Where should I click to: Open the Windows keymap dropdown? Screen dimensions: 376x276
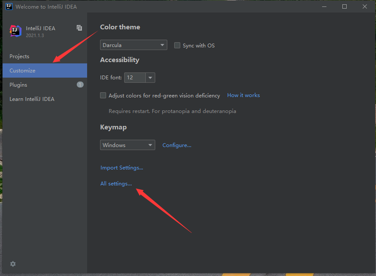128,145
